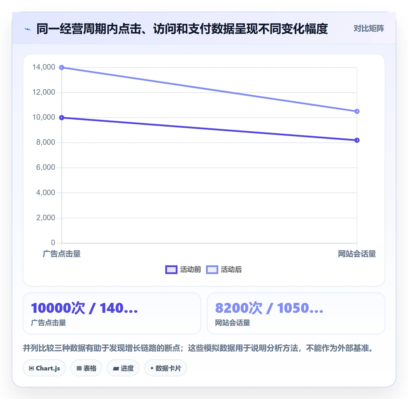Click the 活动前 point at 广告点击量
408x399 pixels.
pos(62,118)
